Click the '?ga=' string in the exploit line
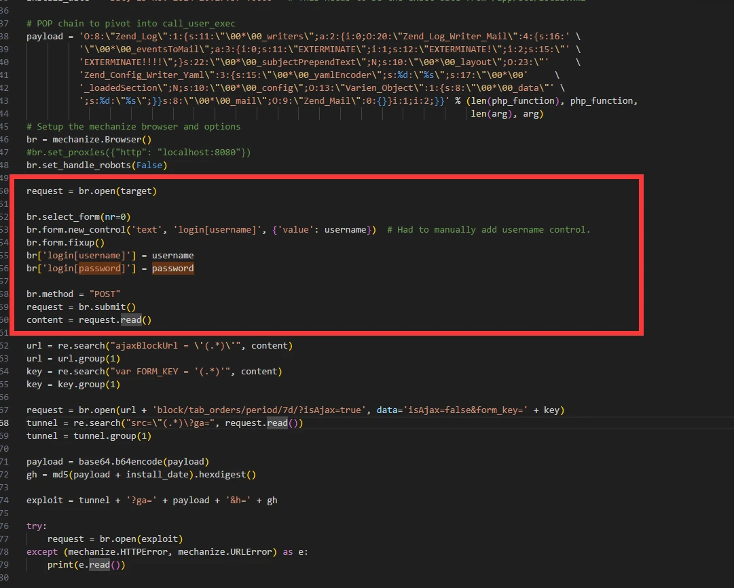 point(141,500)
